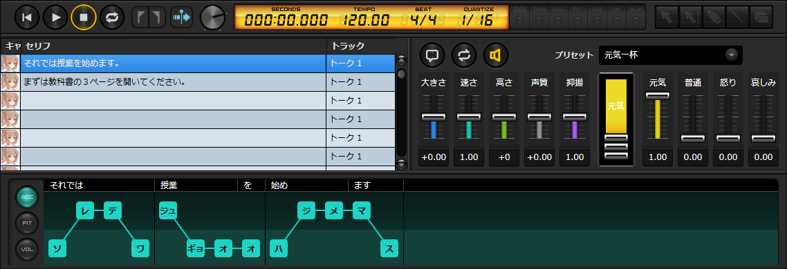Image resolution: width=787 pixels, height=269 pixels.
Task: Click the 1/16 QUANTIZE value
Action: 477,21
